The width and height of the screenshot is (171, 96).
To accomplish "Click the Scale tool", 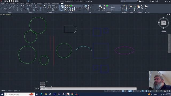I will [x=29, y=10].
